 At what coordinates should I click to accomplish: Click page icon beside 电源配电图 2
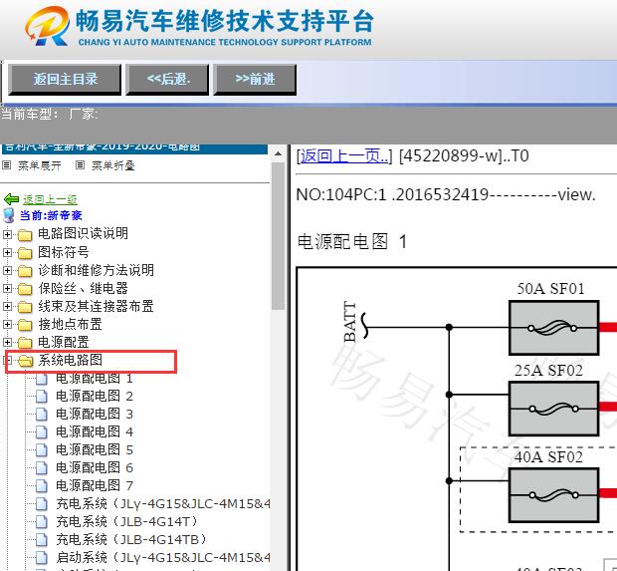pyautogui.click(x=42, y=397)
